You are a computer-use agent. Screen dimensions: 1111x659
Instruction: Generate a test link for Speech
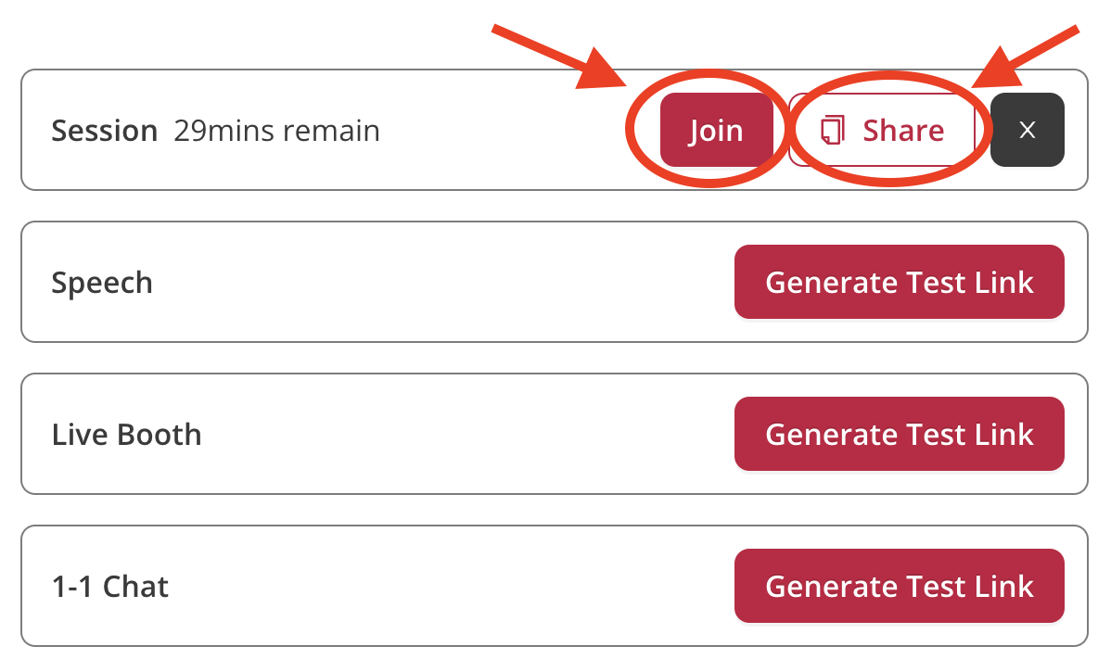click(x=899, y=282)
